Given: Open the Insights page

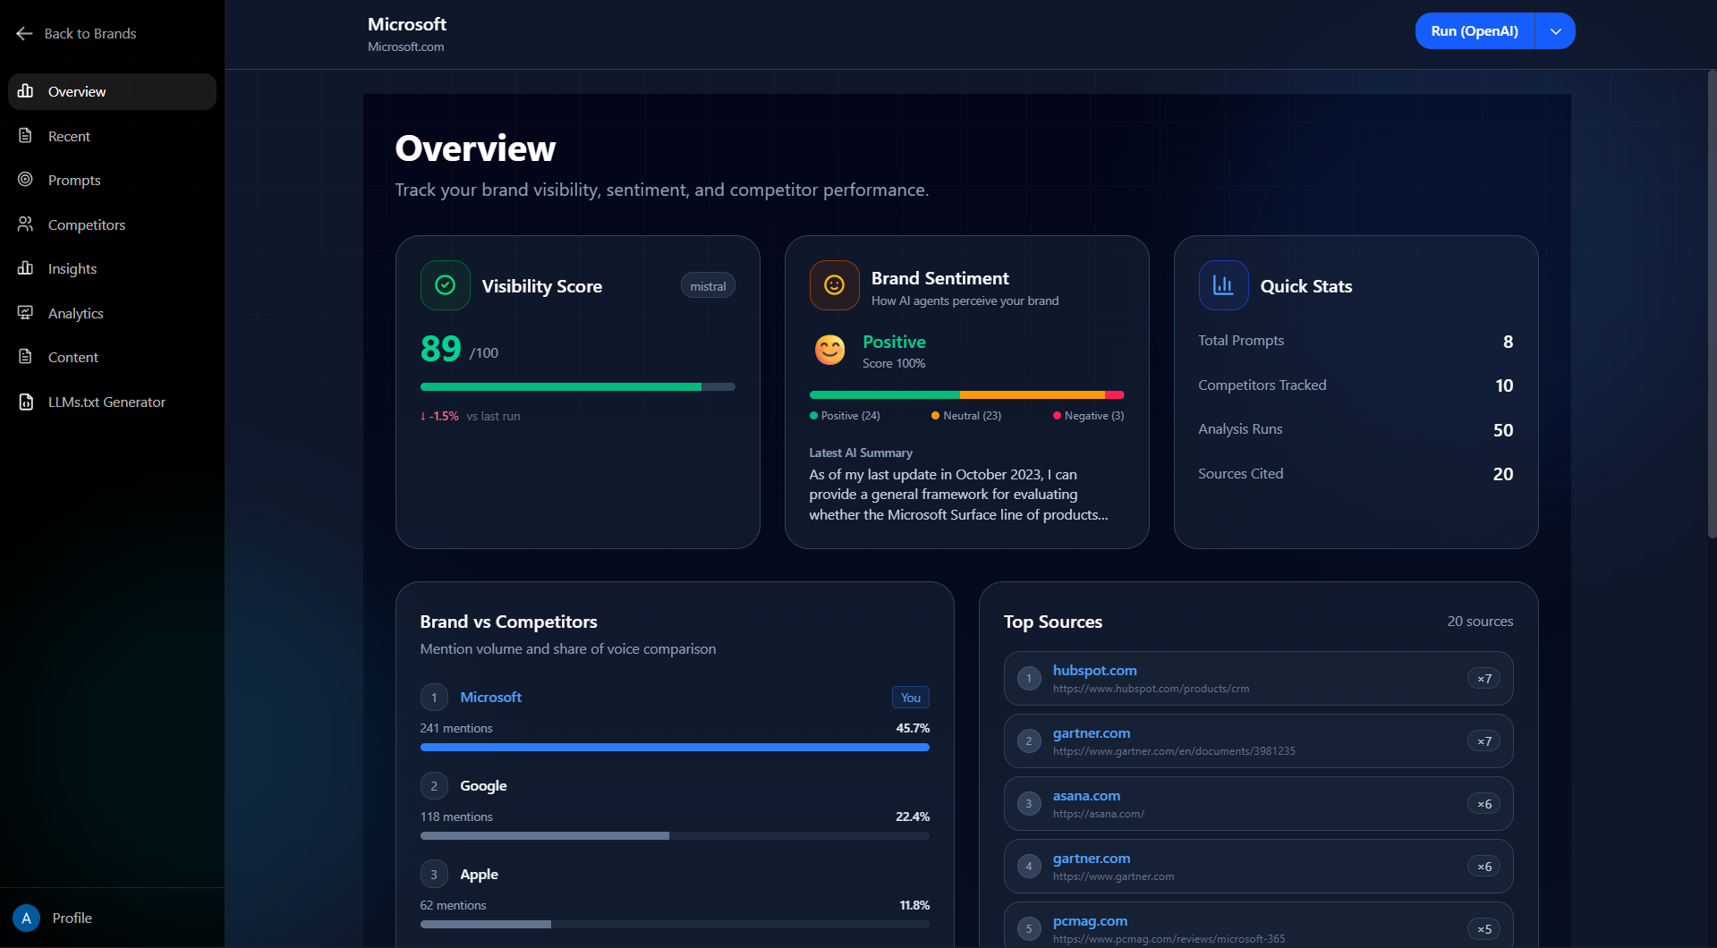Looking at the screenshot, I should coord(112,268).
